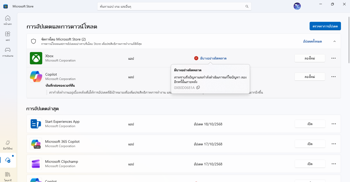Screen dimensions: 350x182
Task: Click the Microsoft Store logo icon
Action: point(5,6)
